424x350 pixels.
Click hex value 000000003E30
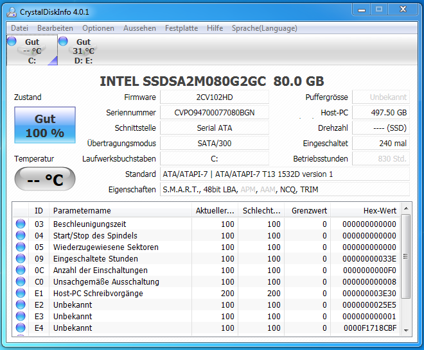point(369,294)
